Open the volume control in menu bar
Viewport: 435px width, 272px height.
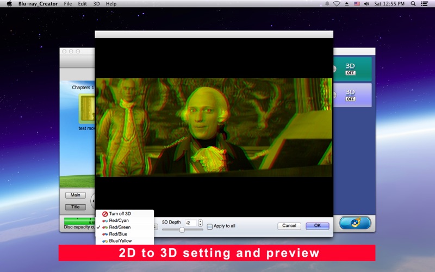[366, 4]
